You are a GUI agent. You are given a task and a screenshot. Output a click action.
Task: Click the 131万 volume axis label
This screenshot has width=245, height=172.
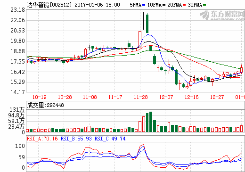pyautogui.click(x=17, y=110)
